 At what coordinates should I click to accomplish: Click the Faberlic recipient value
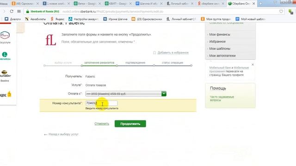tap(90, 77)
